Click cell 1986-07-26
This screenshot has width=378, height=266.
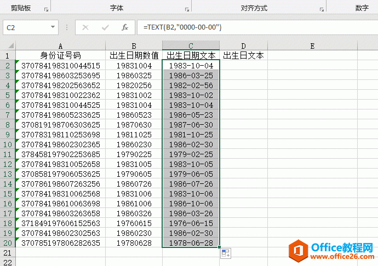191,184
